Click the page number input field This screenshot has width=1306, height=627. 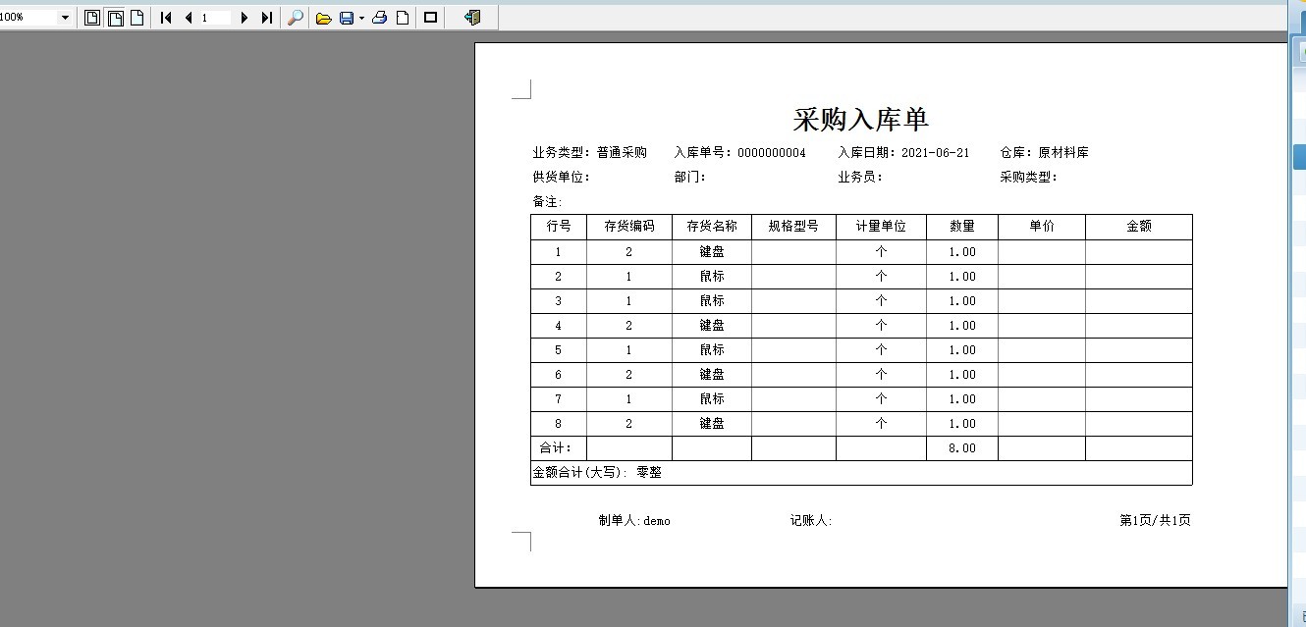(215, 18)
